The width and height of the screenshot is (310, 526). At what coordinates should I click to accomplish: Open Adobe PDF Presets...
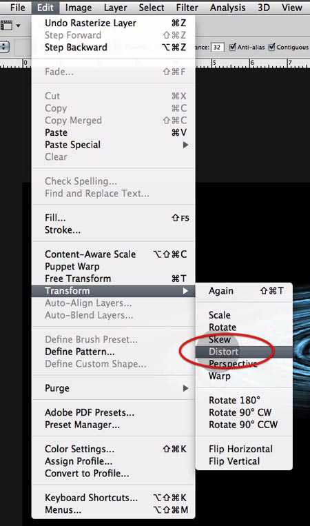click(113, 412)
